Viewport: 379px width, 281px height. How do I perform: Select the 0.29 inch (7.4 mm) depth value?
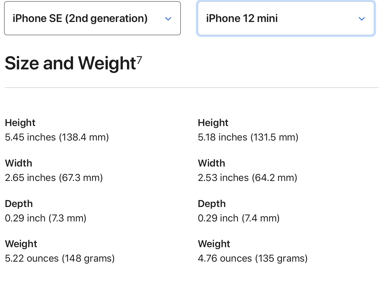coord(239,218)
